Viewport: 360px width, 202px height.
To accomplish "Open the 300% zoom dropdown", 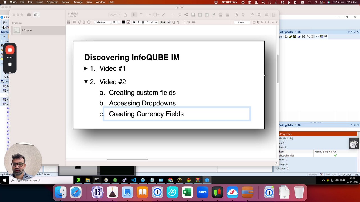I will (114, 15).
